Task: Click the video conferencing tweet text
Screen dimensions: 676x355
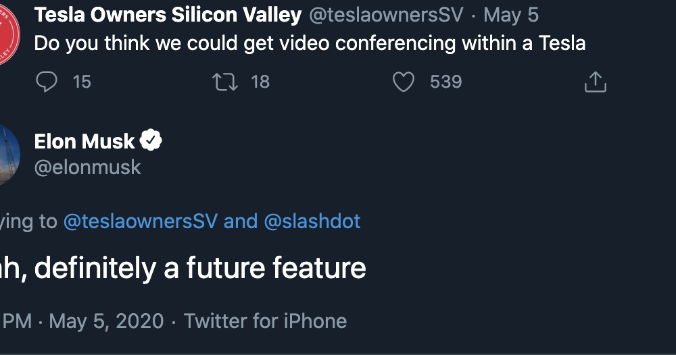Action: point(310,43)
